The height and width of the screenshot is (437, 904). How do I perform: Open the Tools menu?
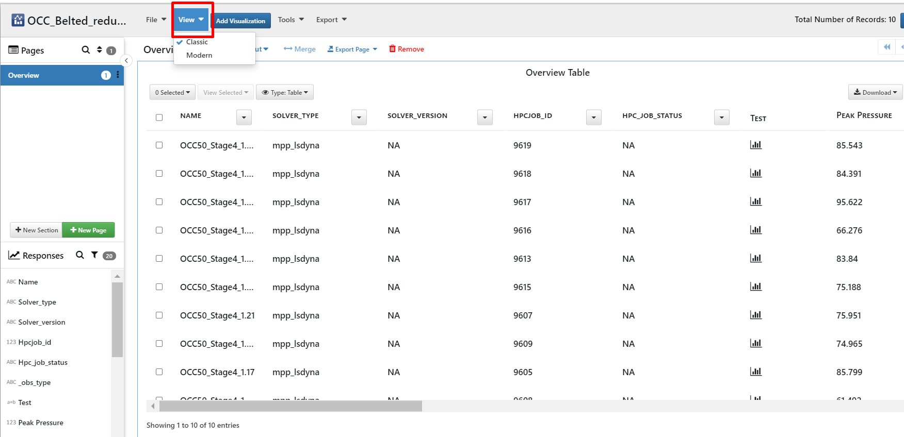tap(291, 20)
